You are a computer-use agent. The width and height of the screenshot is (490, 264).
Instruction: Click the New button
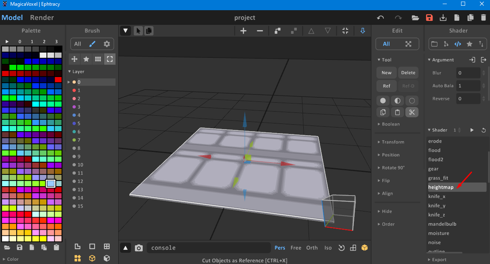click(386, 73)
